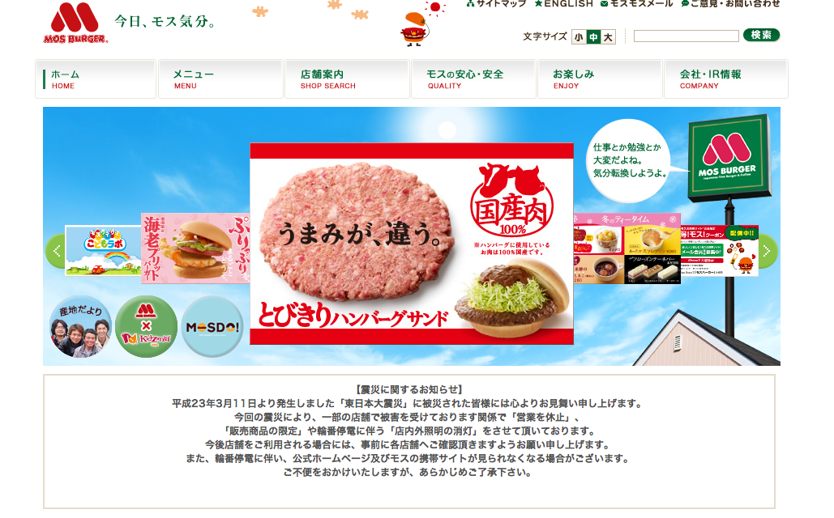Open the メニュー MENU tab
834x518 pixels.
tap(220, 79)
